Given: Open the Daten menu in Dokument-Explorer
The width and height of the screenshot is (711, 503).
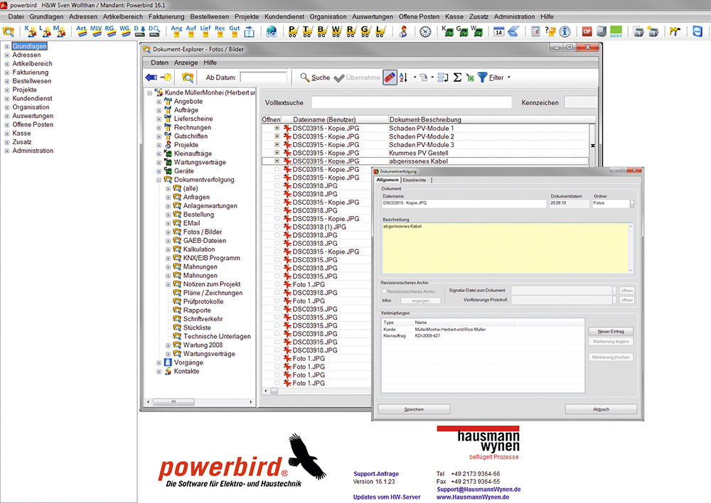Looking at the screenshot, I should click(159, 63).
